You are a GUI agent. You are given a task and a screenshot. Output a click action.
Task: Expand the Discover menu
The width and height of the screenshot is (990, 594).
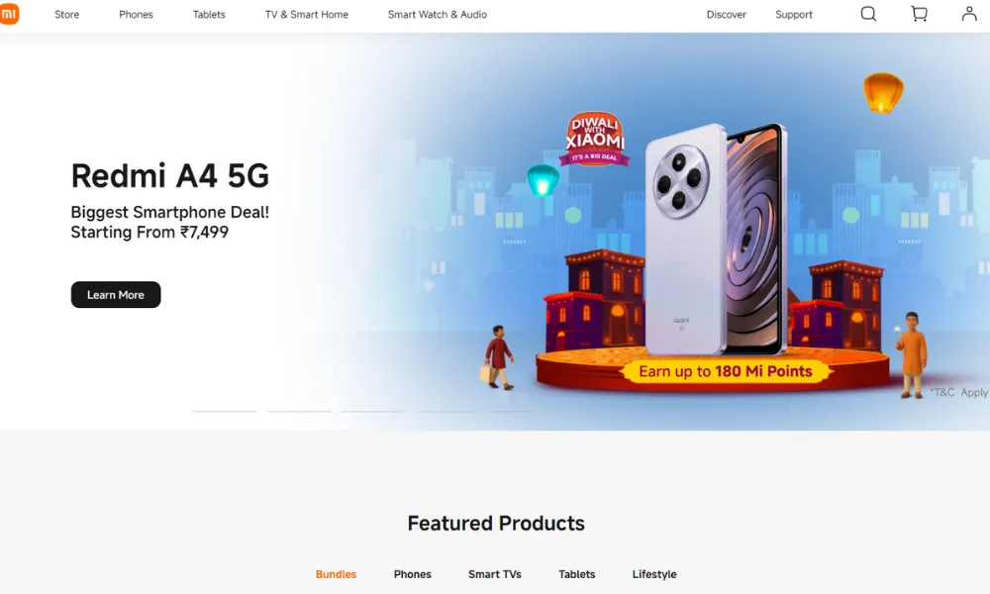(726, 15)
